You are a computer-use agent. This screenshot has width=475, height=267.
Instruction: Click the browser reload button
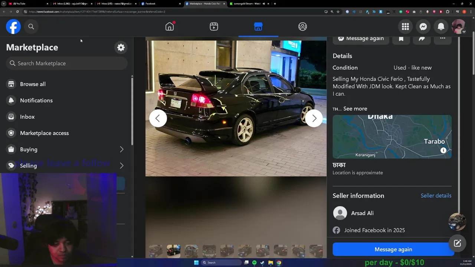tap(17, 11)
